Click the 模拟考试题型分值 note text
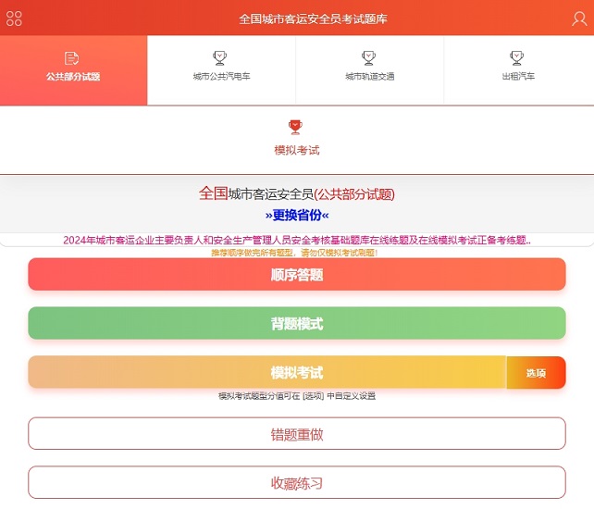The width and height of the screenshot is (594, 509). 297,396
